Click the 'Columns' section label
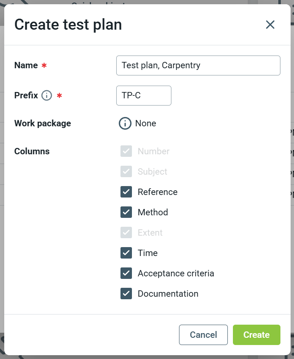The image size is (294, 359). point(32,151)
